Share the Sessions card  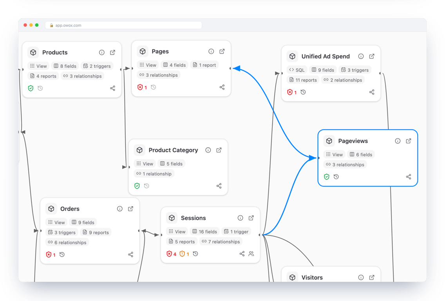[x=242, y=254]
